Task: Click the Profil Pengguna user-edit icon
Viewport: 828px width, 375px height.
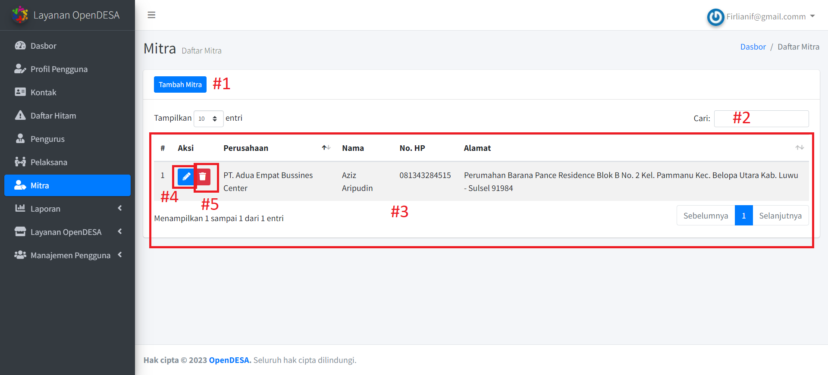Action: point(20,69)
